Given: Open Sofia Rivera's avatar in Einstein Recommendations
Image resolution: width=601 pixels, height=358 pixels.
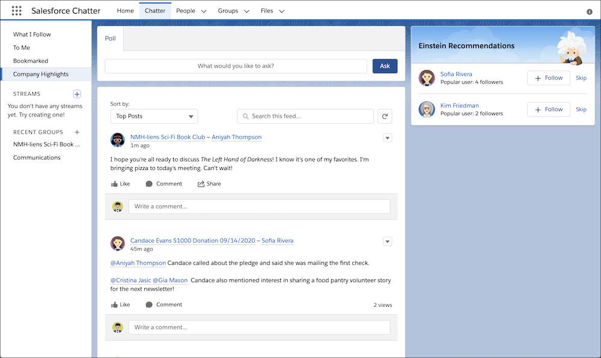Looking at the screenshot, I should click(427, 77).
